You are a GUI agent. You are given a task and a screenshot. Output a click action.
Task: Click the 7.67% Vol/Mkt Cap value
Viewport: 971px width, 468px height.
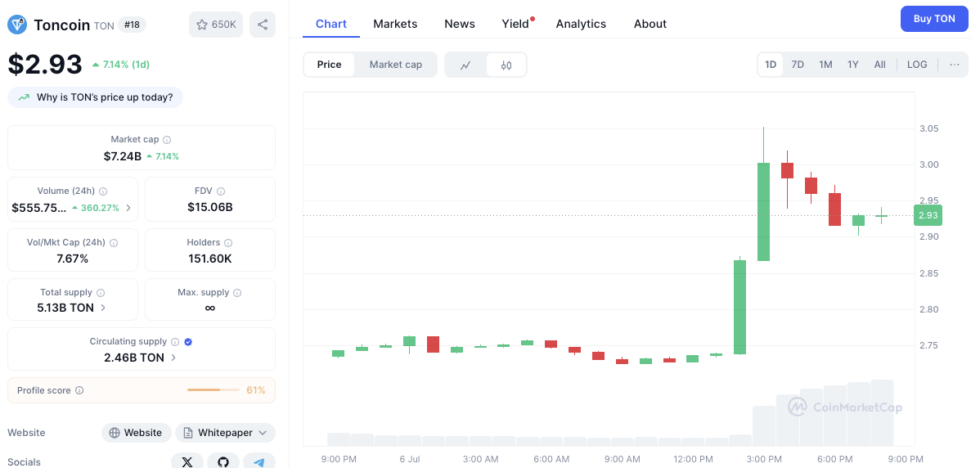click(x=73, y=259)
